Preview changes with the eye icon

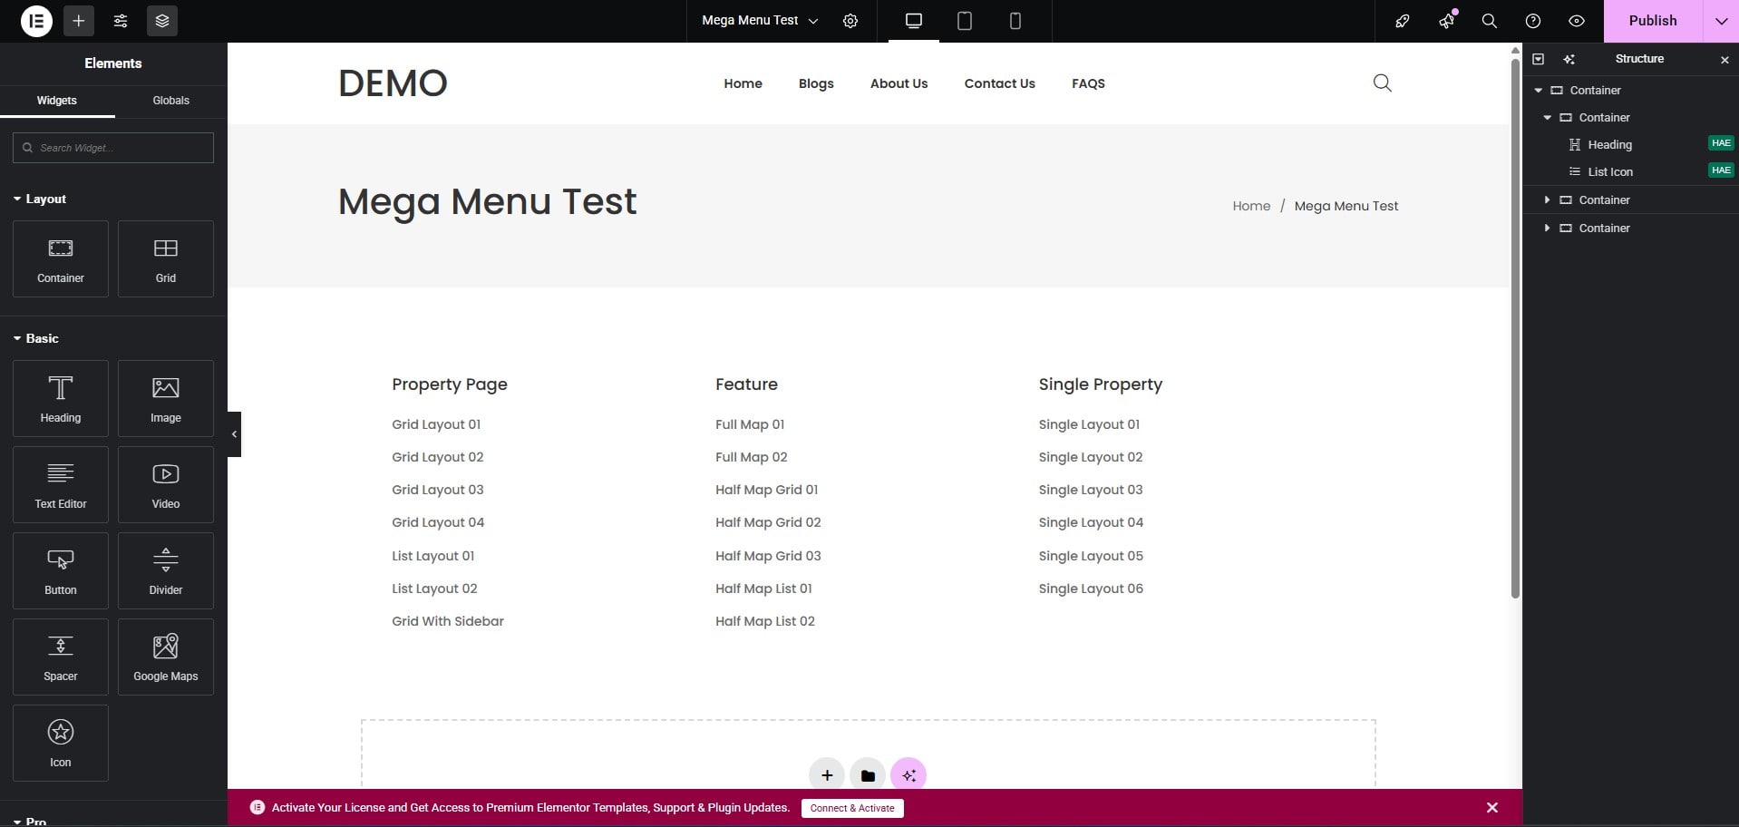[1577, 21]
